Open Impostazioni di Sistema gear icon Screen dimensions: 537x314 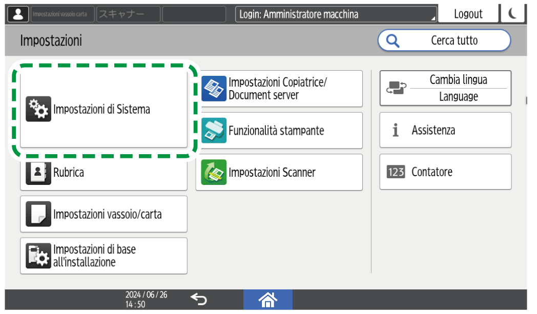pos(38,109)
